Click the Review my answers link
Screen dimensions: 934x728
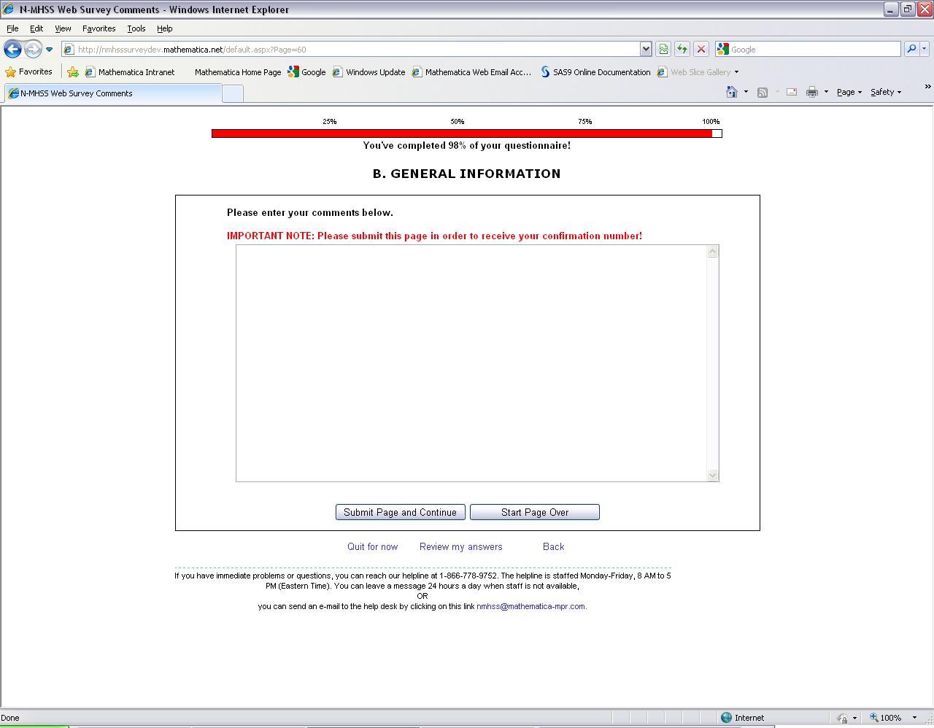pyautogui.click(x=461, y=547)
